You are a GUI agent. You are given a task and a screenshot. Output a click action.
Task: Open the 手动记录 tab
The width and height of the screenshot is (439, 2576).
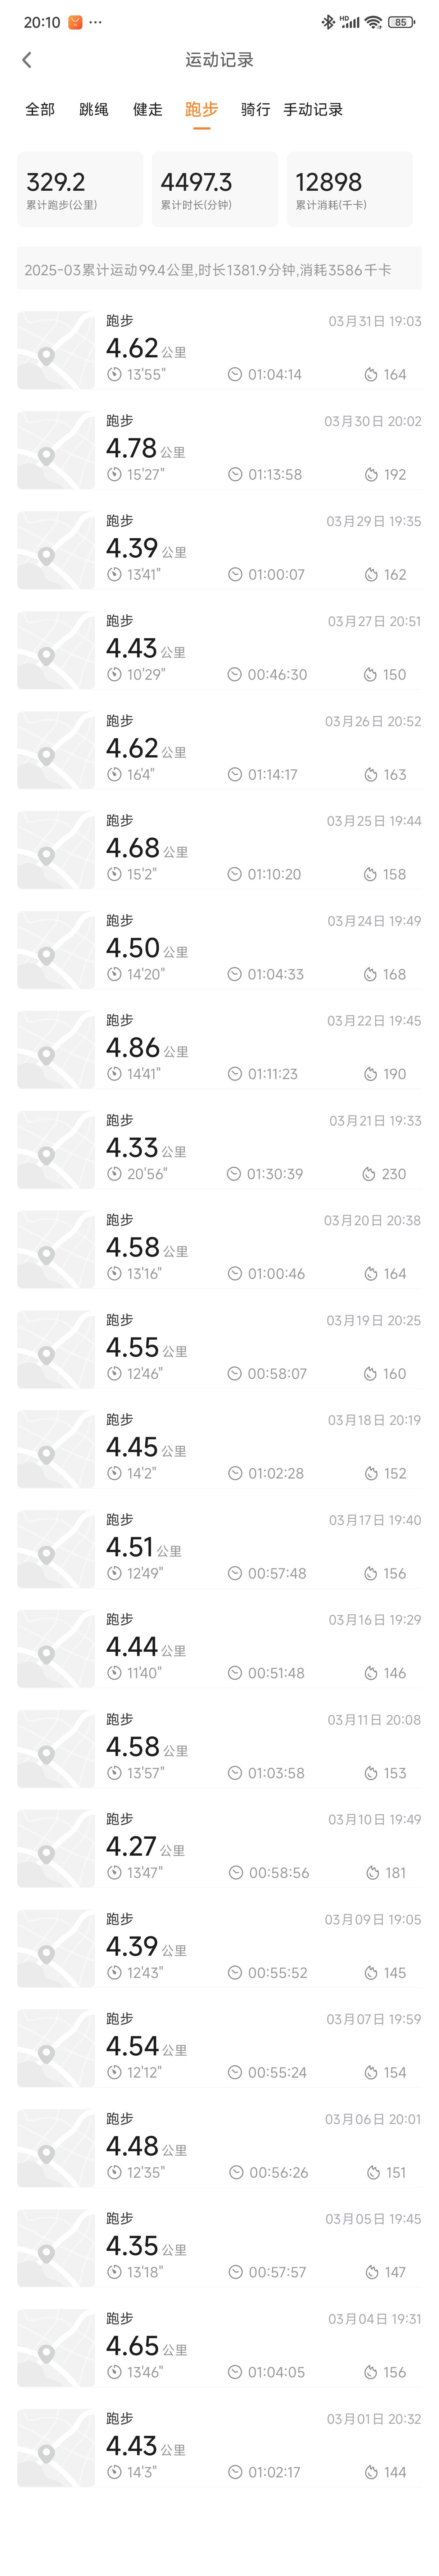[x=313, y=109]
